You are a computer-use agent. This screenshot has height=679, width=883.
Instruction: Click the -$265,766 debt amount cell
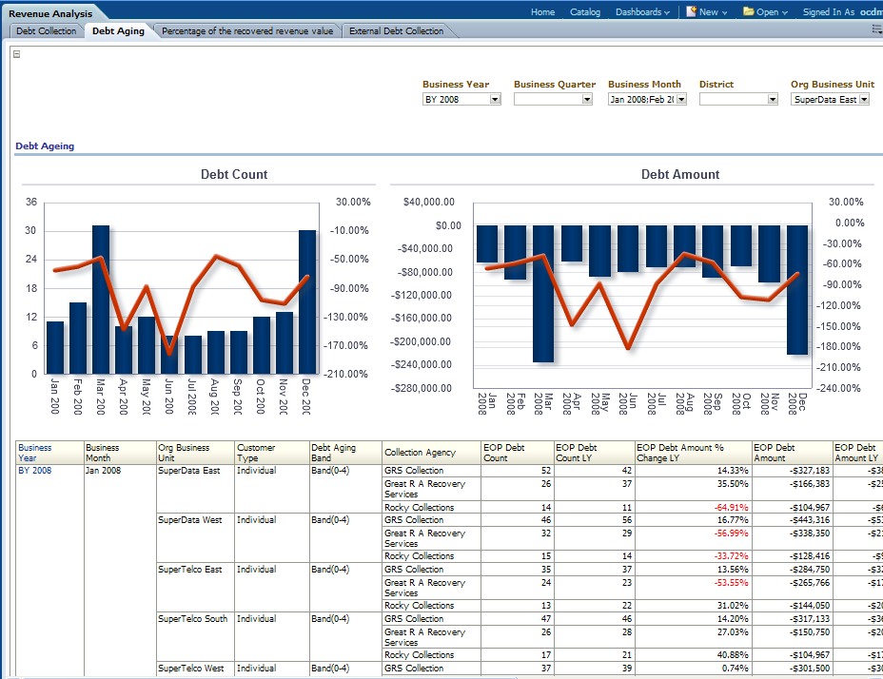(810, 583)
